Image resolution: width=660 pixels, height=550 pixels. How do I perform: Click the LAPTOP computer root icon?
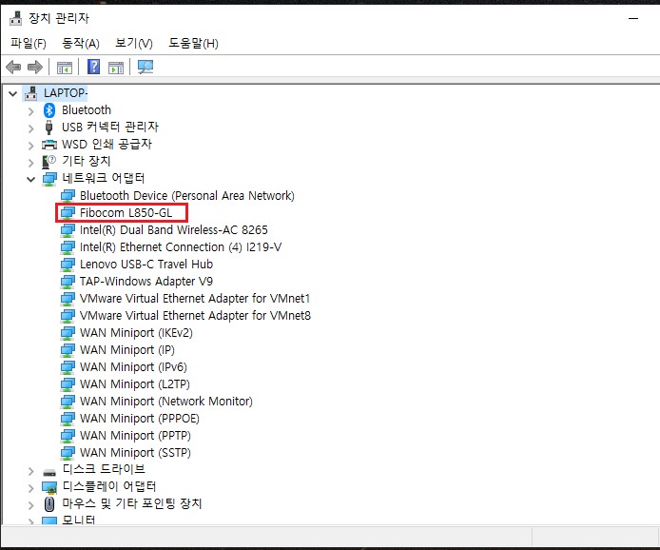pos(30,93)
